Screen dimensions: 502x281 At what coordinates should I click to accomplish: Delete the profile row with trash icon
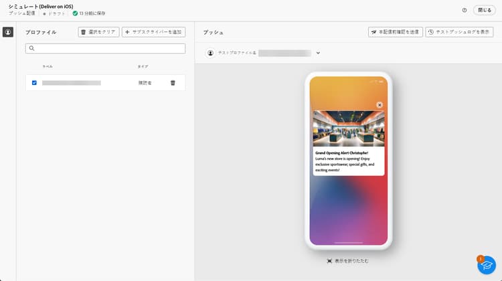(173, 83)
